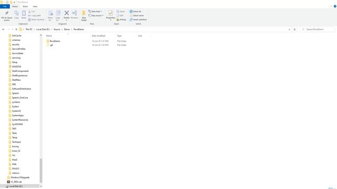Click the navigation pane scroll-down arrow
The height and width of the screenshot is (189, 337).
pos(41,186)
